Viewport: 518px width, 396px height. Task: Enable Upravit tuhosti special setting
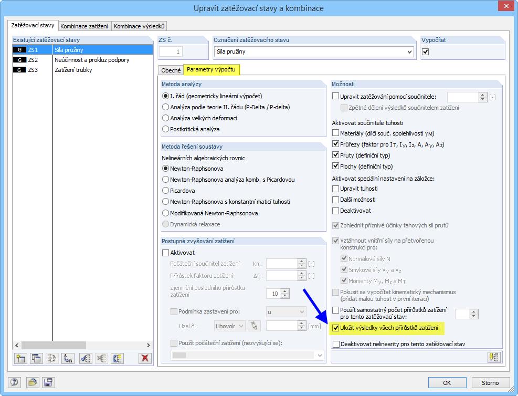[x=336, y=189]
